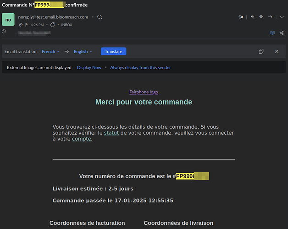288x229 pixels.
Task: Open the reader view book icon
Action: coord(272,33)
